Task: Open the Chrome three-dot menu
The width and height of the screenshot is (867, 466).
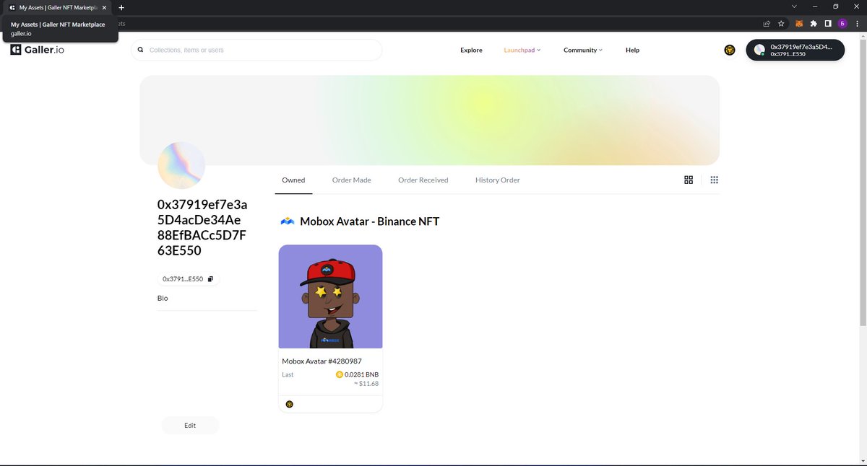Action: click(856, 23)
